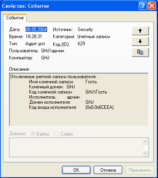Screen dimensions: 158x178
Task: Switch to the Событие tab
Action: [15, 18]
